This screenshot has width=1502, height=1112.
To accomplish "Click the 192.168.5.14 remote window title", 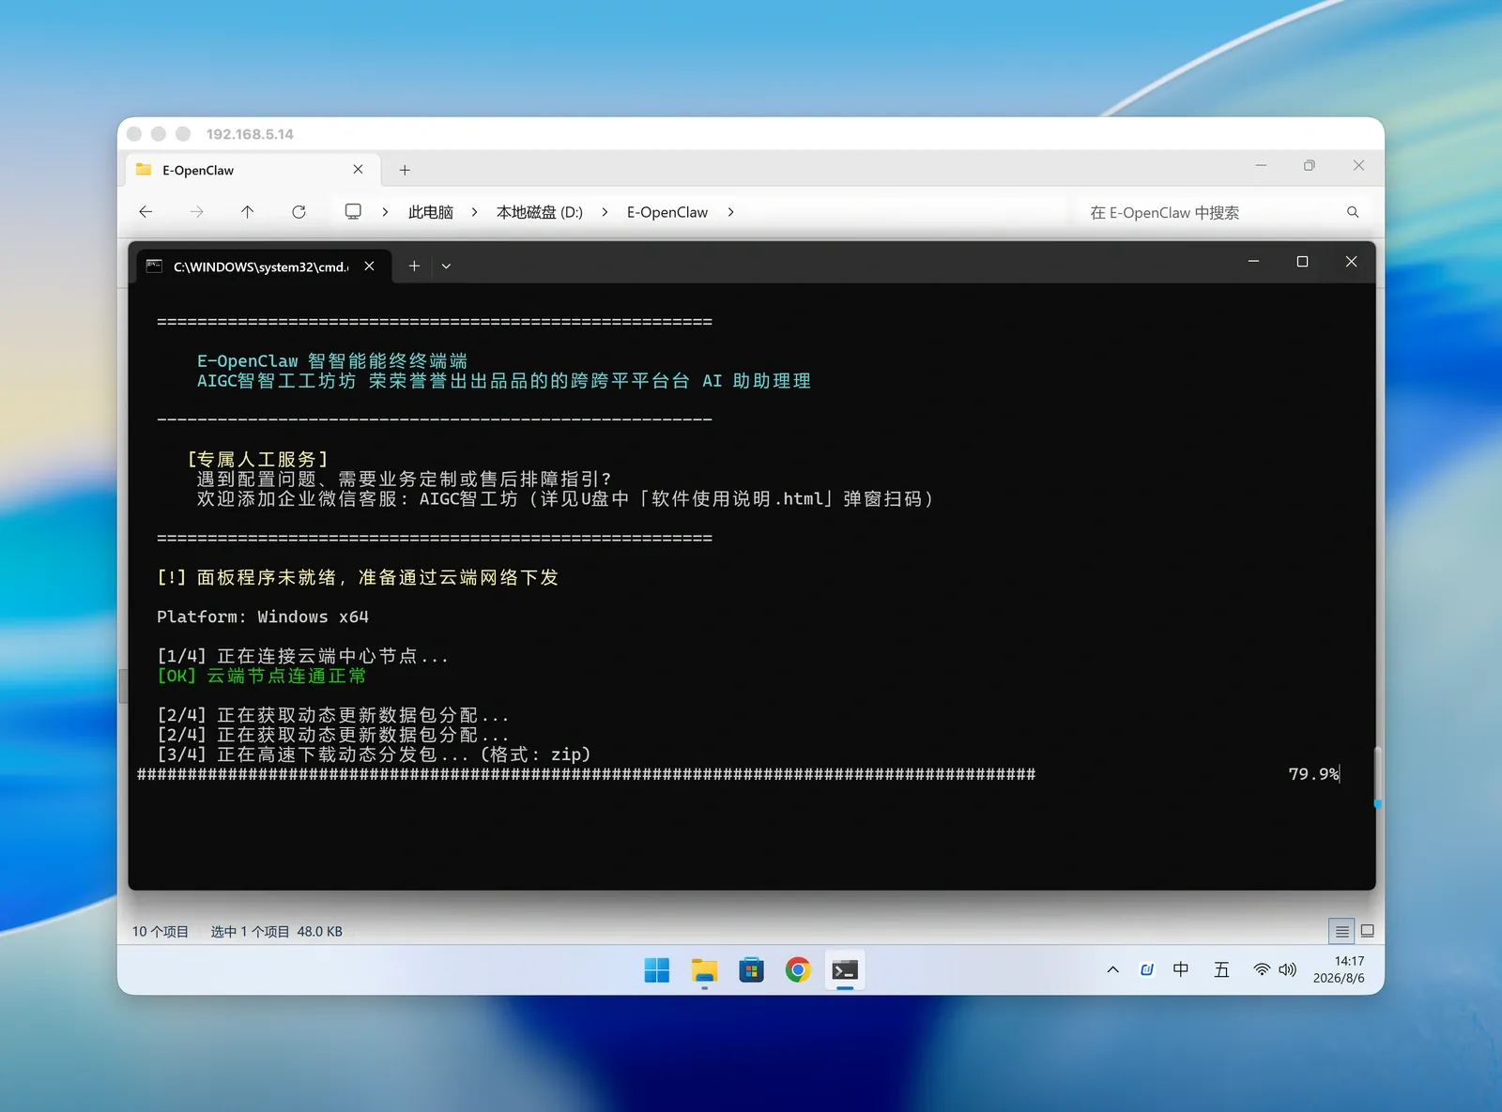I will click(250, 134).
